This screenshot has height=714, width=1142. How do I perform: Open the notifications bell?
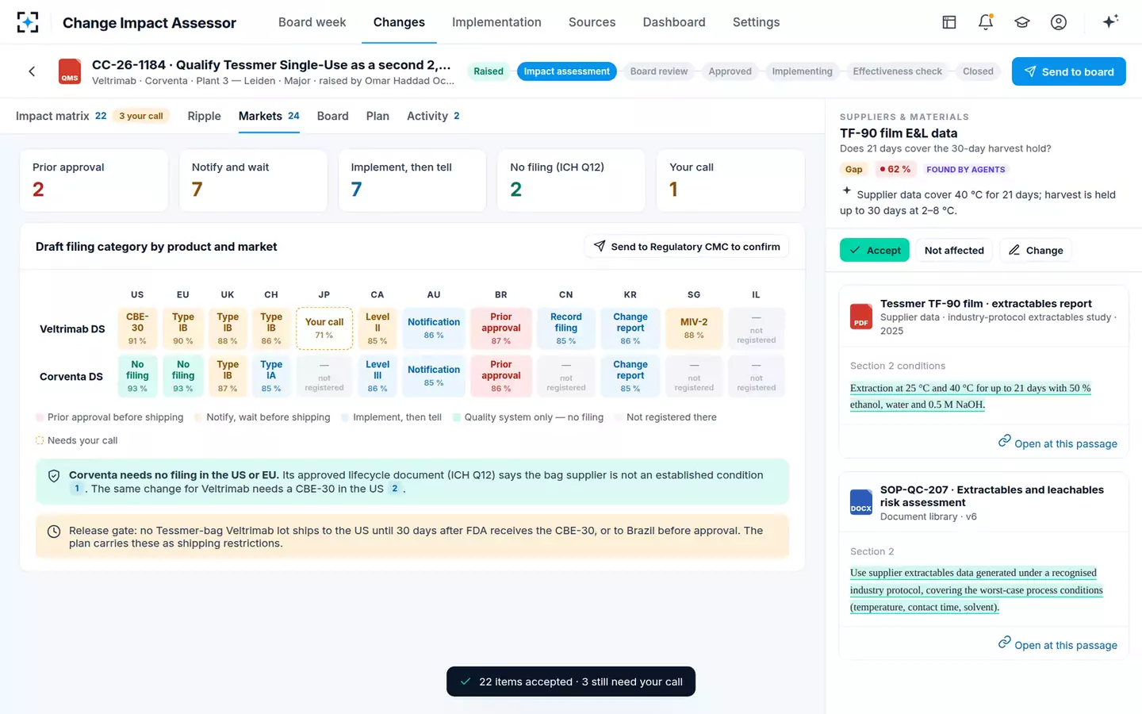click(x=986, y=22)
